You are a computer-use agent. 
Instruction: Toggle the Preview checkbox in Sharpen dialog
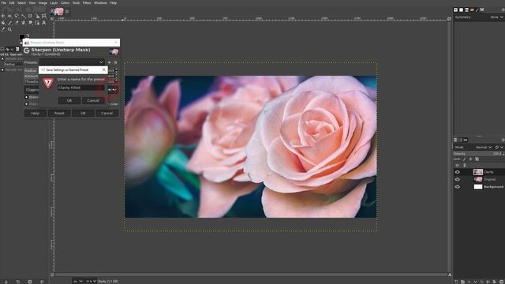pyautogui.click(x=26, y=104)
